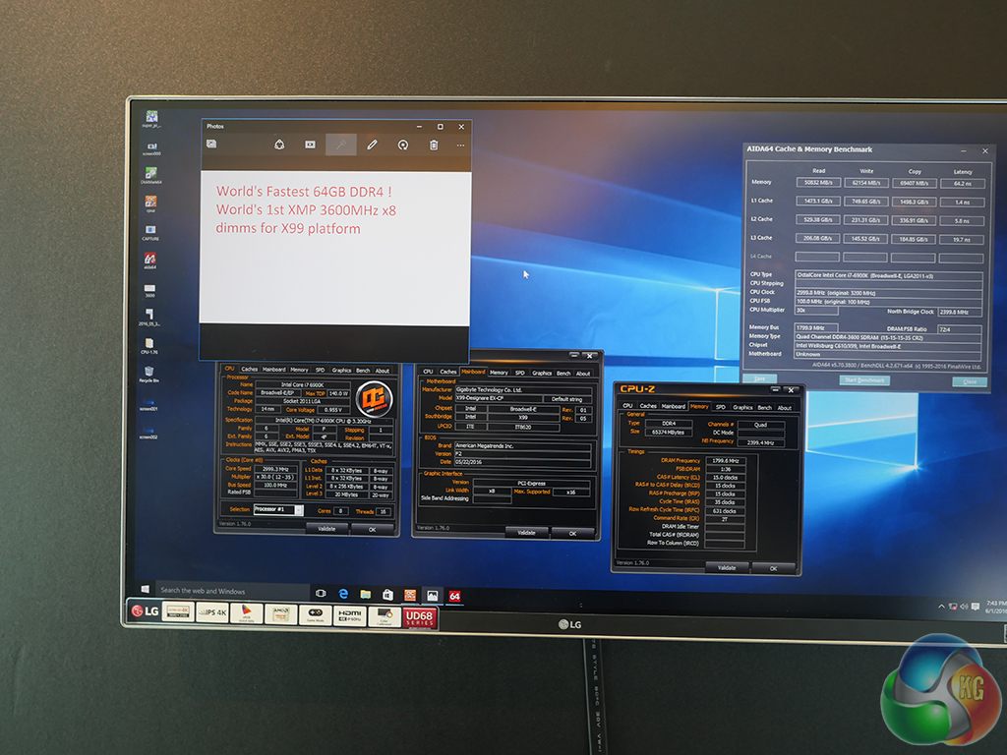Open the Photos 'See more' ellipsis menu

point(460,145)
